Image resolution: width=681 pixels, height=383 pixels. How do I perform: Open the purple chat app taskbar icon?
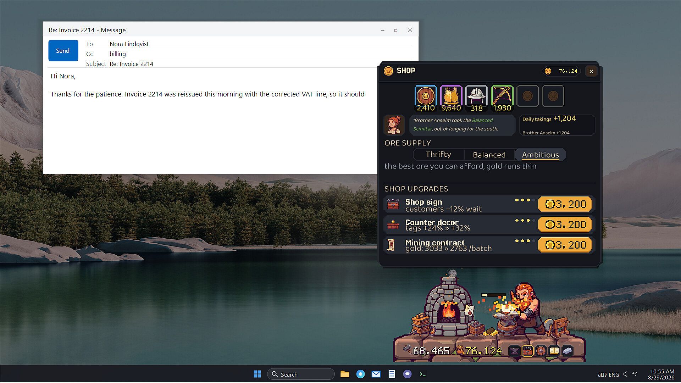[x=407, y=374]
